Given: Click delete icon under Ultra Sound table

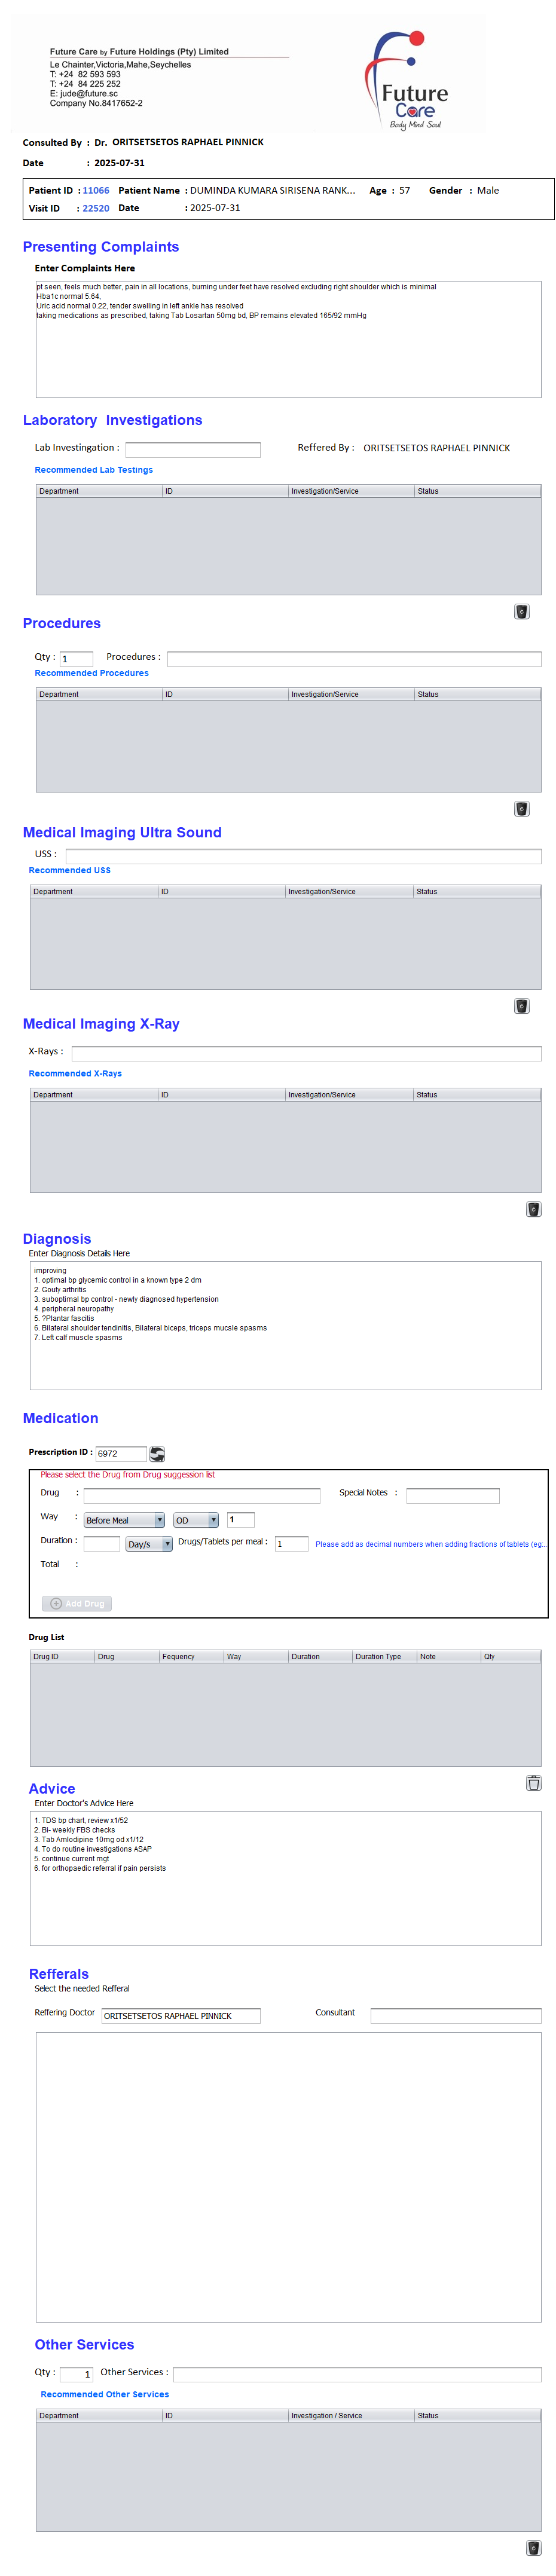Looking at the screenshot, I should [x=521, y=1006].
